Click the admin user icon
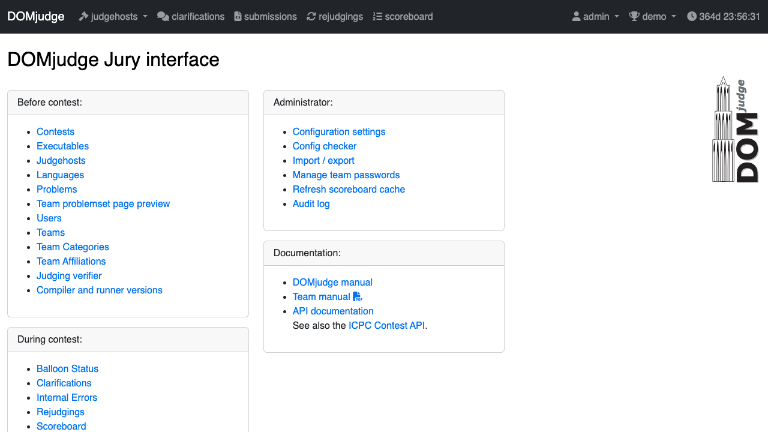The width and height of the screenshot is (768, 432). [577, 17]
